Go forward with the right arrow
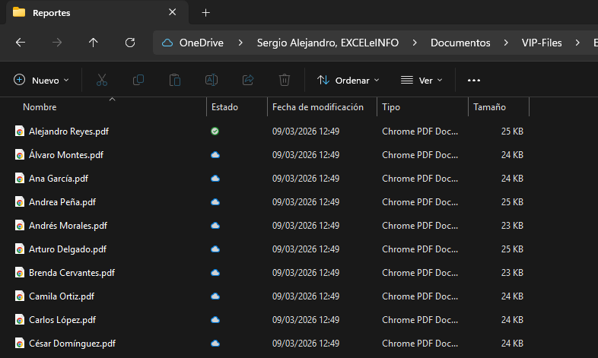Viewport: 598px width, 358px height. [57, 43]
